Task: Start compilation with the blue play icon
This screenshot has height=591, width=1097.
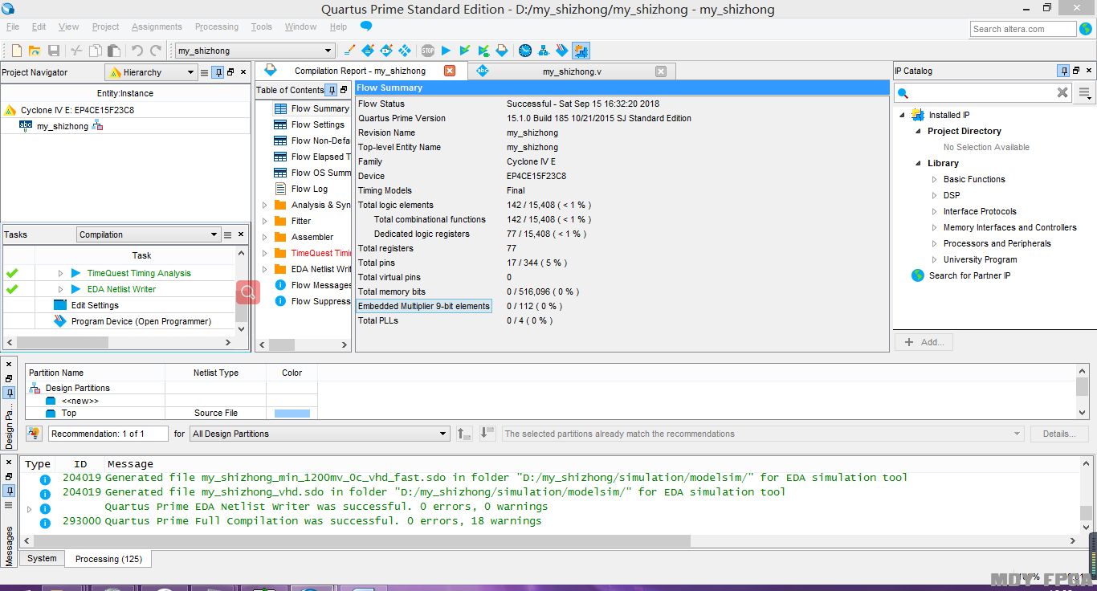Action: pos(447,51)
